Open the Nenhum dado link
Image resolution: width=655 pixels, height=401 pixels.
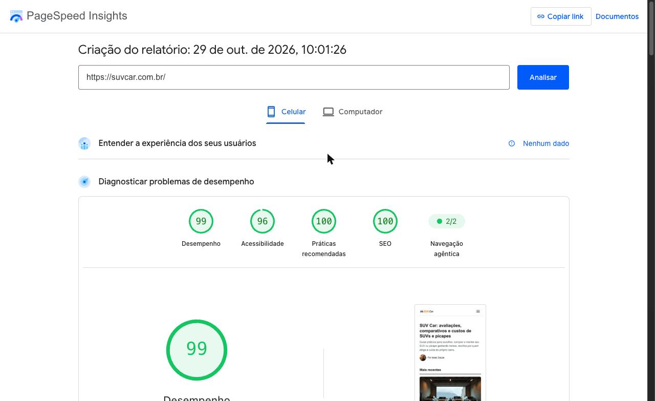point(546,143)
